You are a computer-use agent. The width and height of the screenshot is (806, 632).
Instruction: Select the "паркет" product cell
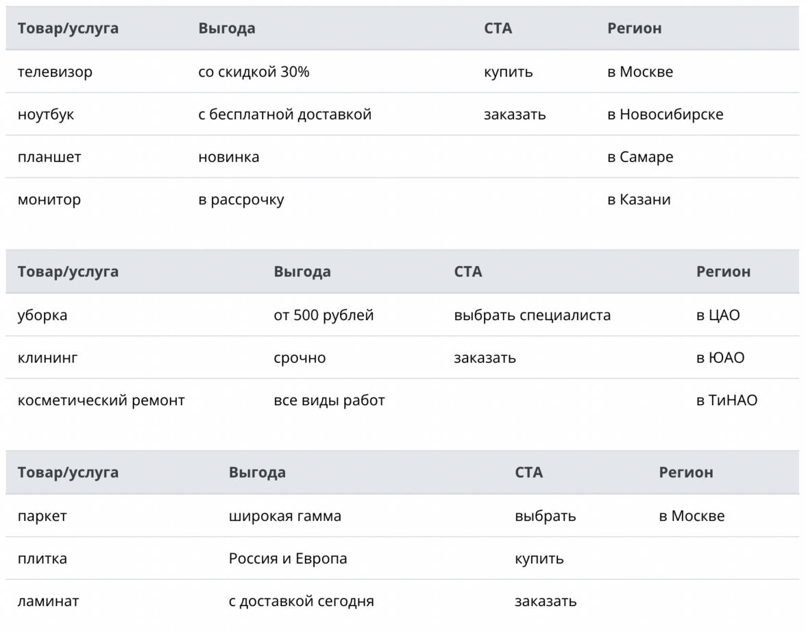click(42, 516)
